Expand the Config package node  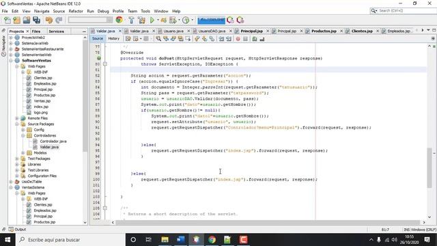pos(23,130)
